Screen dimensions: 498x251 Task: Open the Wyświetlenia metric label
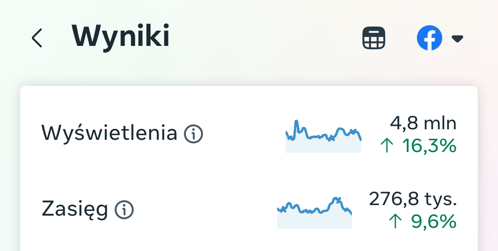pyautogui.click(x=109, y=133)
